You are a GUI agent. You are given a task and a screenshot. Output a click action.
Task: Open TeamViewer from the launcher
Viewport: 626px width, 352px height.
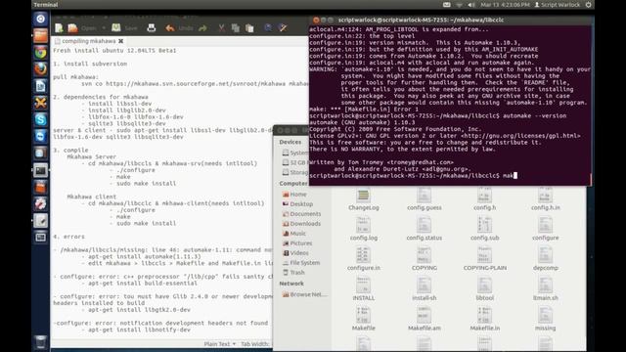[40, 136]
